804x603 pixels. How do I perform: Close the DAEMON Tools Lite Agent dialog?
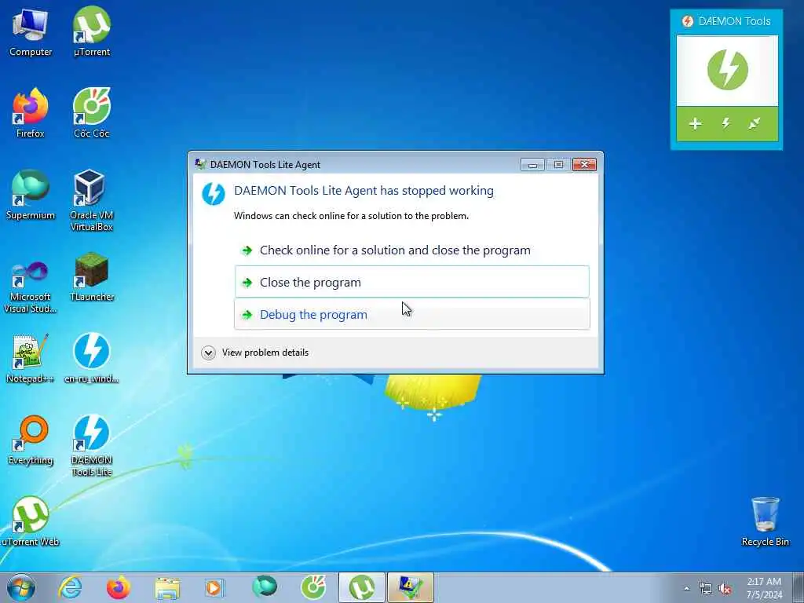coord(584,165)
